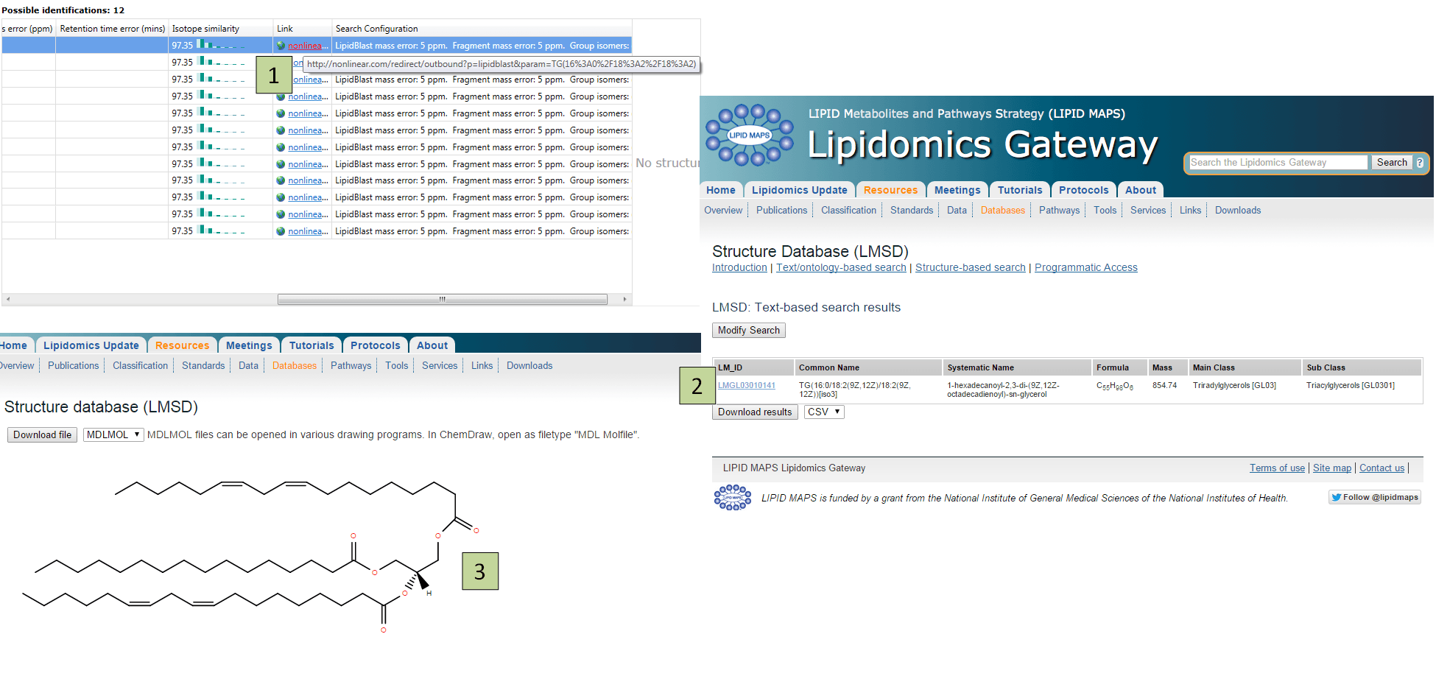This screenshot has height=676, width=1436.
Task: Open Pathways submenu in the right page
Action: [1059, 211]
